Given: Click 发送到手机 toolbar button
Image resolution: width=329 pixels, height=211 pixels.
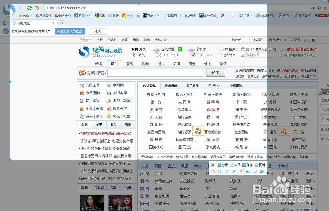Looking at the screenshot, I should [265, 16].
